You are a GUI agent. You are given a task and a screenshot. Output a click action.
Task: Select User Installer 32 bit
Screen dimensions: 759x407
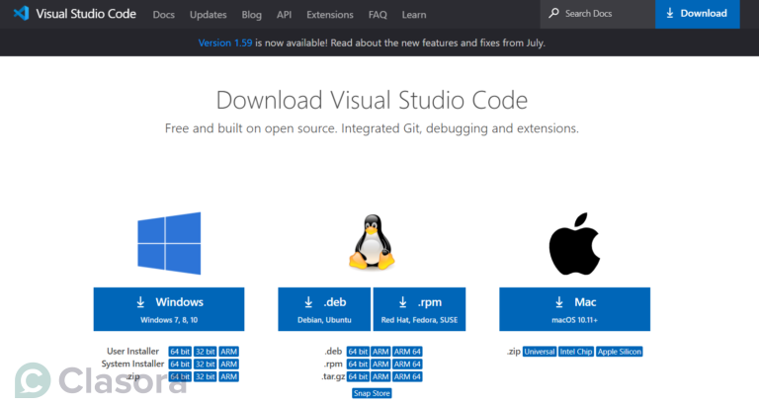(205, 352)
